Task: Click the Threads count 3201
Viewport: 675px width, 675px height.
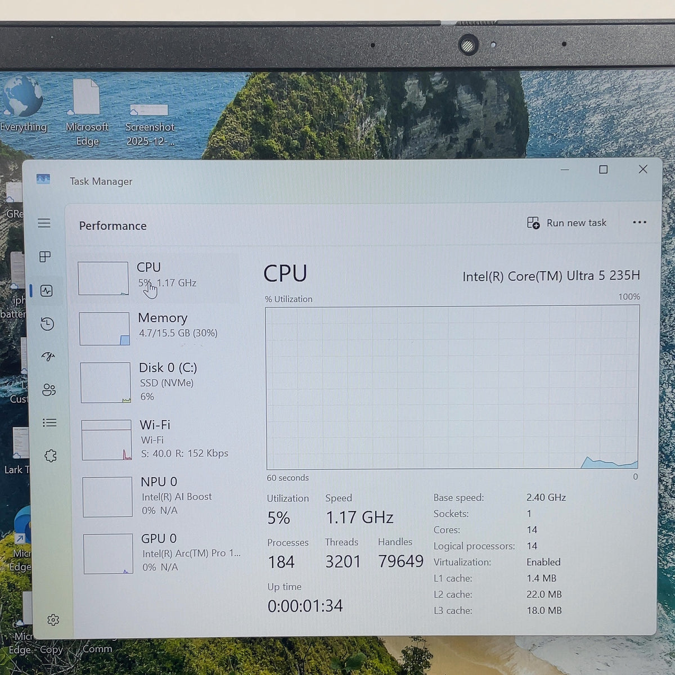Action: (343, 561)
